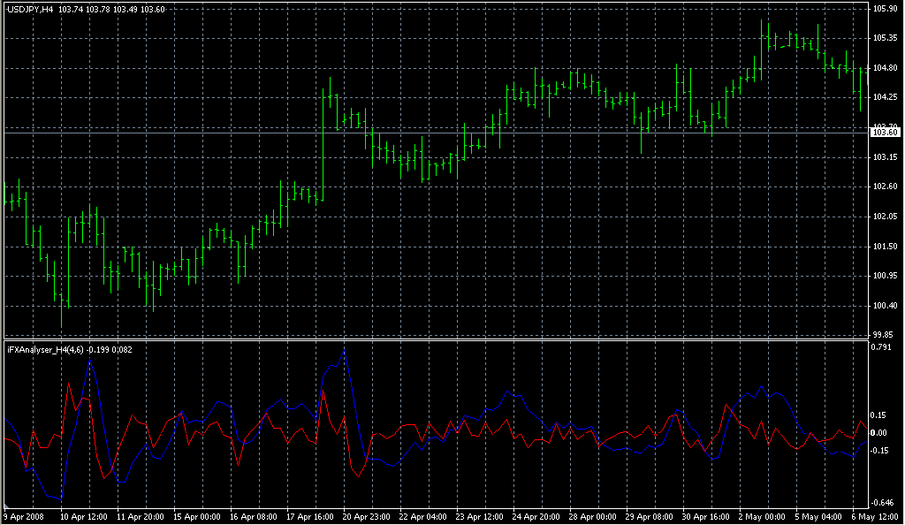Click the 28 Apr 00:00 time label
The image size is (905, 525).
pyautogui.click(x=590, y=516)
